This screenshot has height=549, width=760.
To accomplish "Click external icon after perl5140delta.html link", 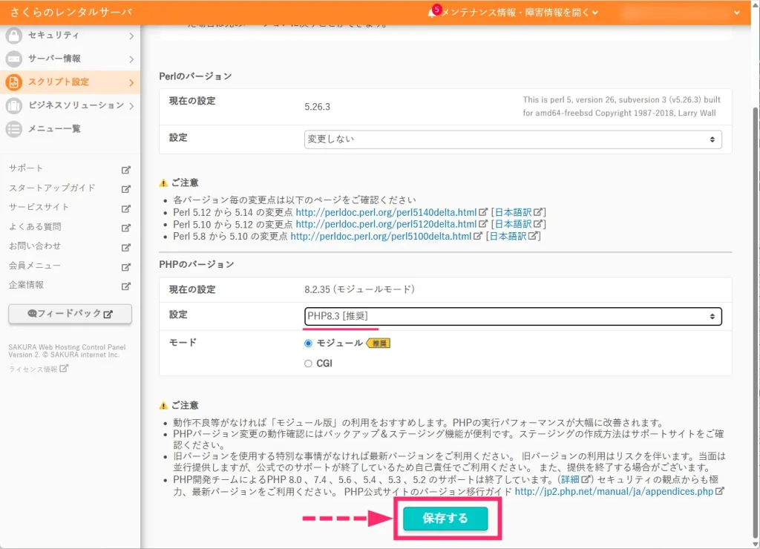I will click(483, 211).
